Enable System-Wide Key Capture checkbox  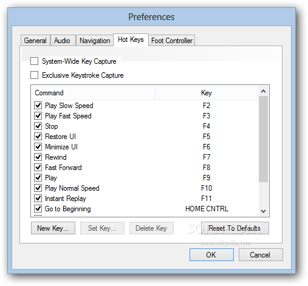point(34,61)
